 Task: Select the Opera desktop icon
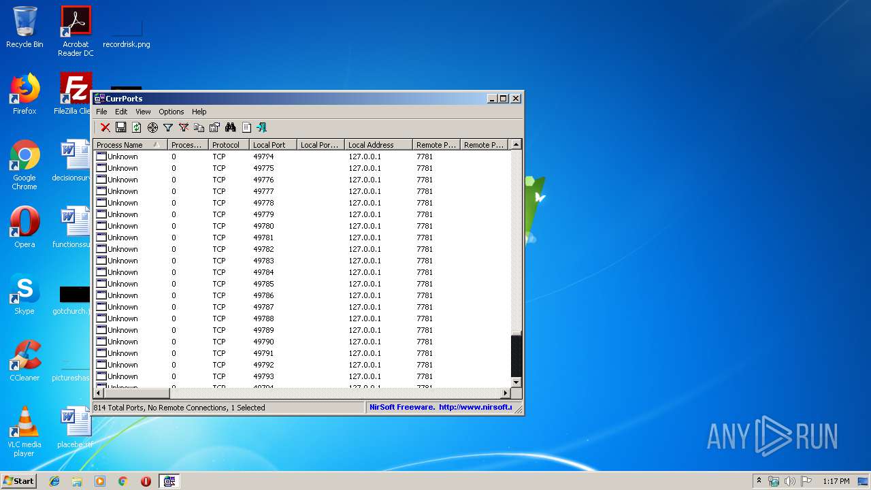pyautogui.click(x=24, y=227)
